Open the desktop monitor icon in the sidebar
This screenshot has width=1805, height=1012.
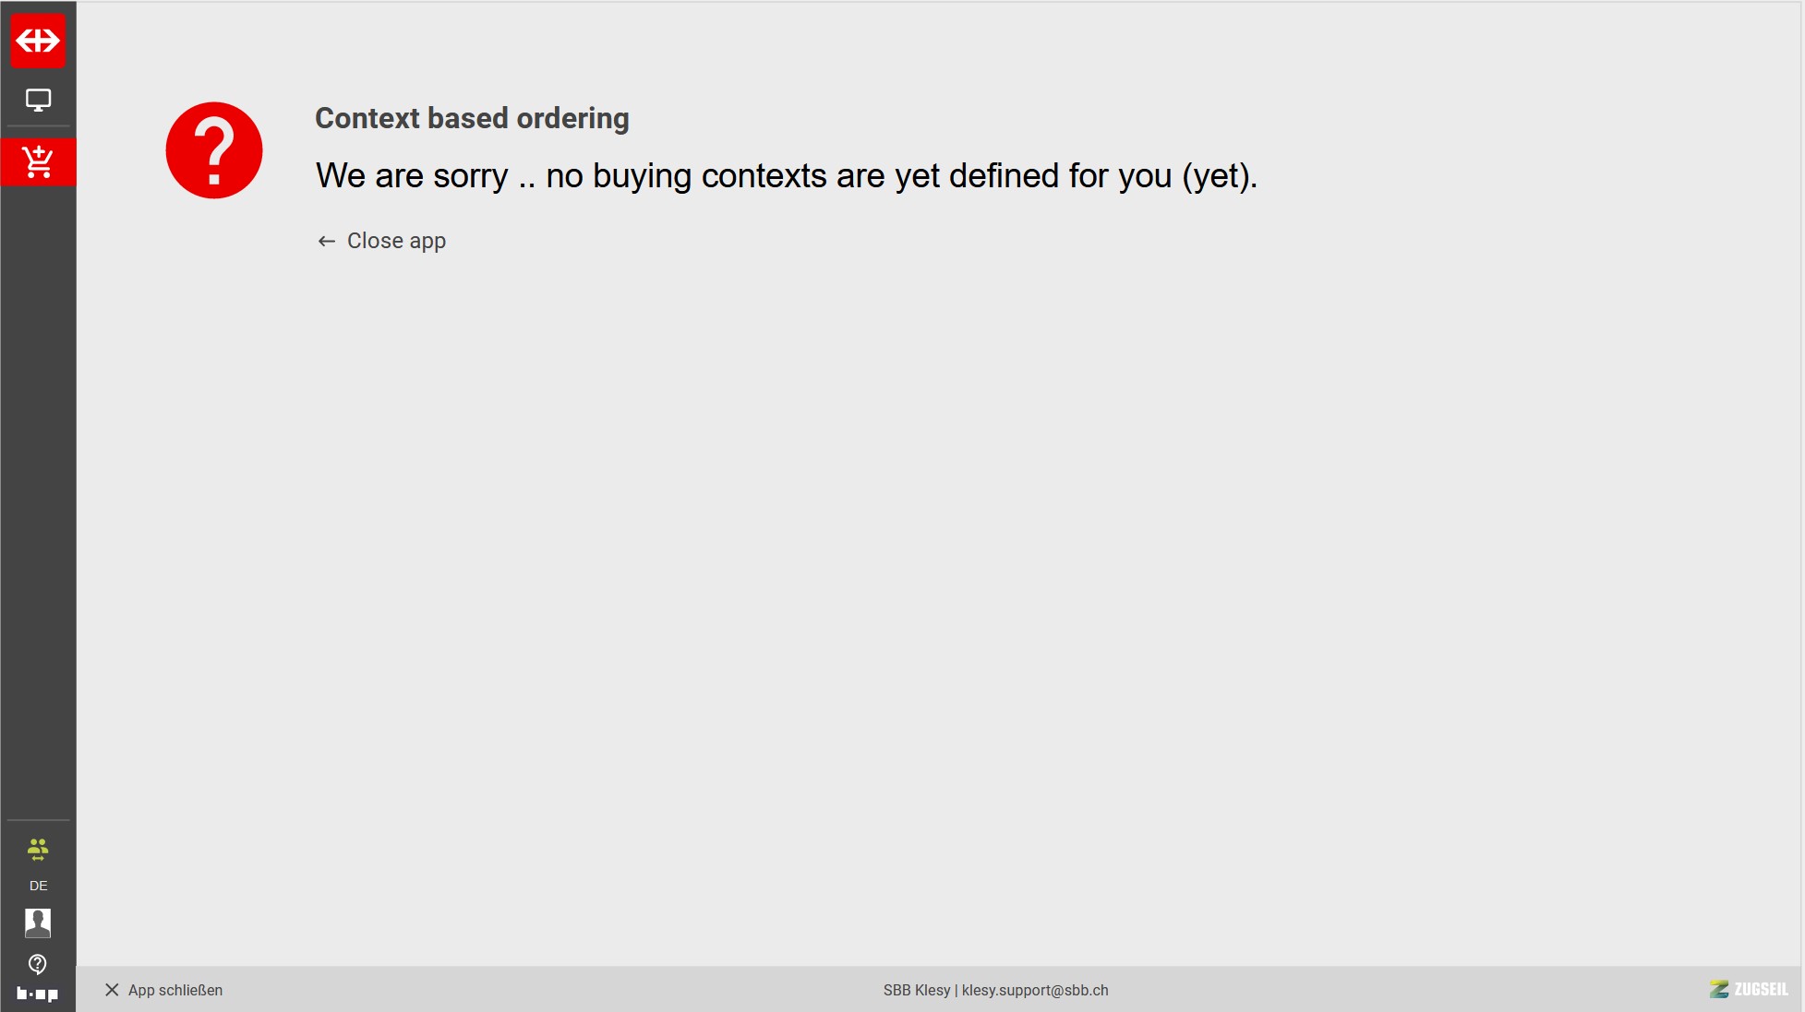[x=38, y=100]
